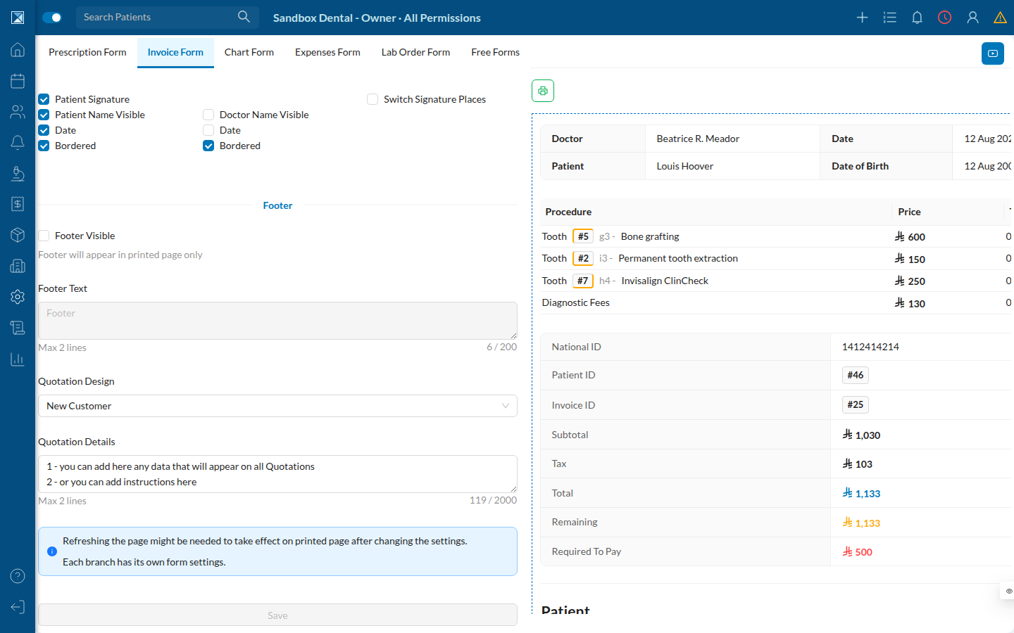
Task: Click the Footer Text input field
Action: pos(277,321)
